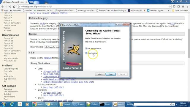
Task: Open Chrome menu three-dot icon
Action: [188, 7]
